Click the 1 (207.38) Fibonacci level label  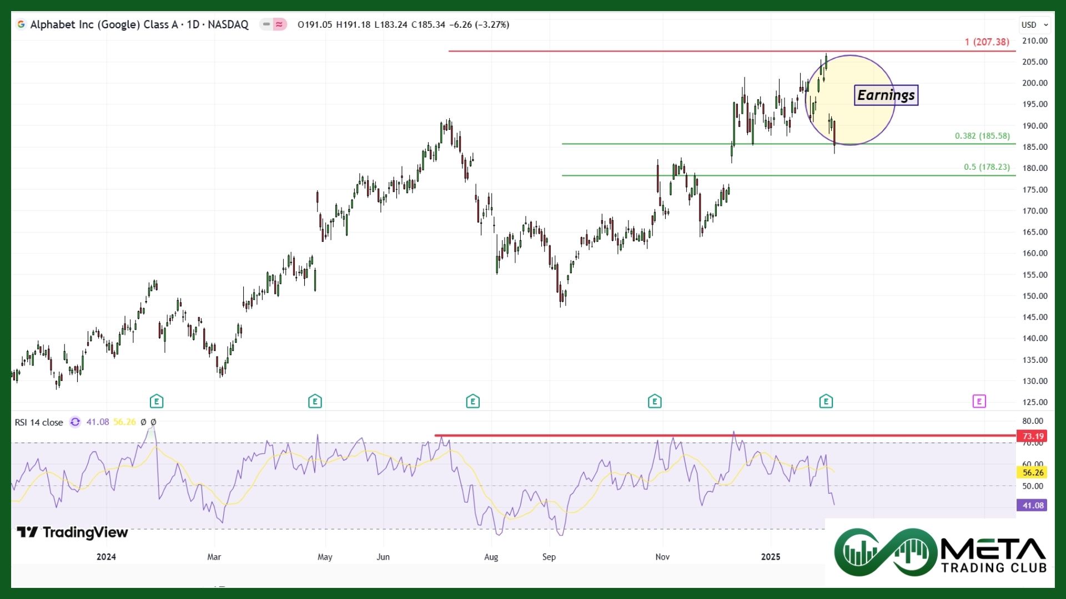point(987,42)
